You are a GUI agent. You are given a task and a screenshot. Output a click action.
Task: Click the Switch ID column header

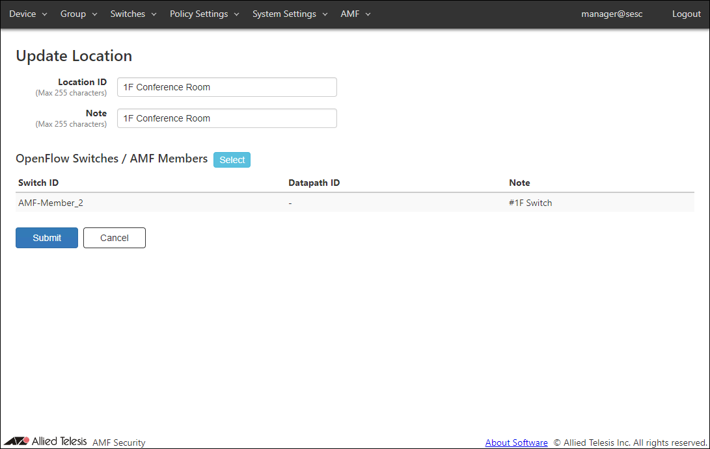(x=38, y=183)
